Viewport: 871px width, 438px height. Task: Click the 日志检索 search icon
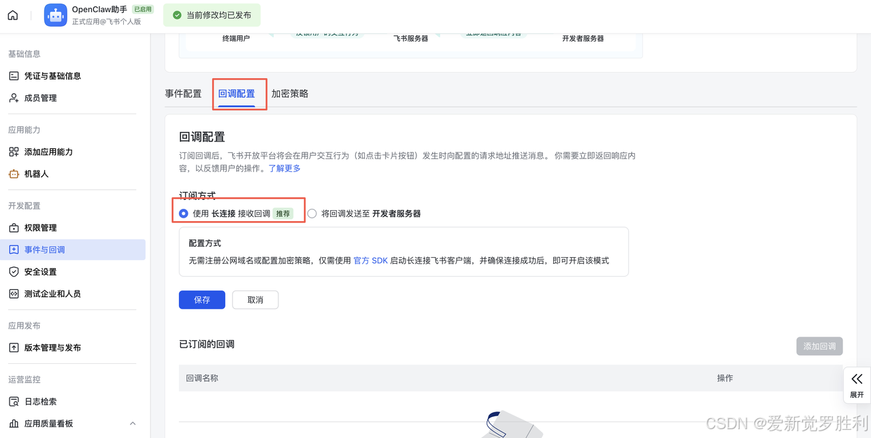tap(14, 401)
